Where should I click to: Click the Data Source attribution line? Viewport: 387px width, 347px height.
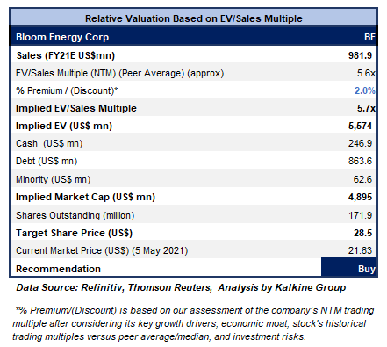pyautogui.click(x=181, y=287)
